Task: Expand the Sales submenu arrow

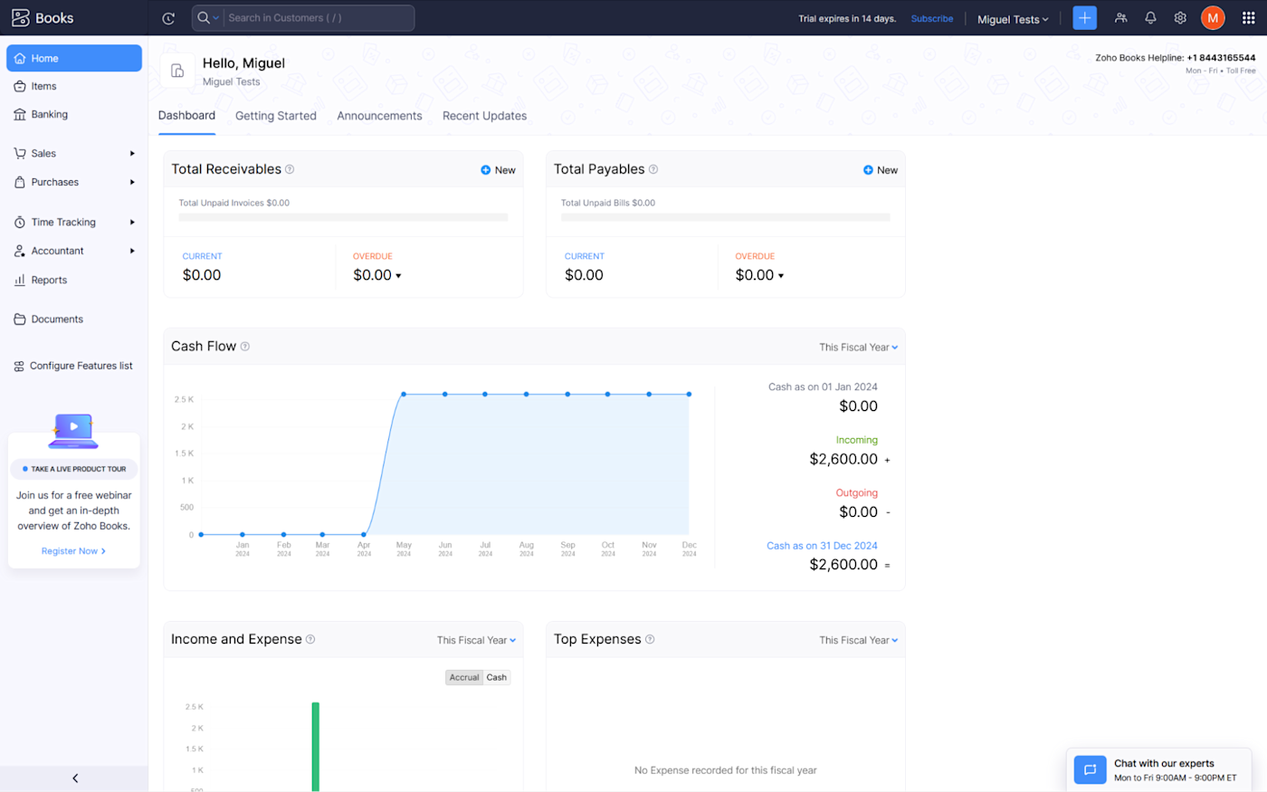Action: tap(132, 154)
